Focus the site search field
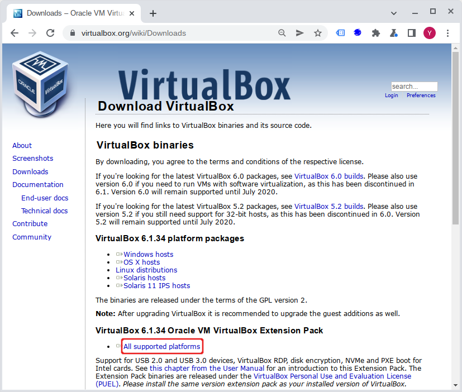The image size is (462, 392). [x=414, y=87]
